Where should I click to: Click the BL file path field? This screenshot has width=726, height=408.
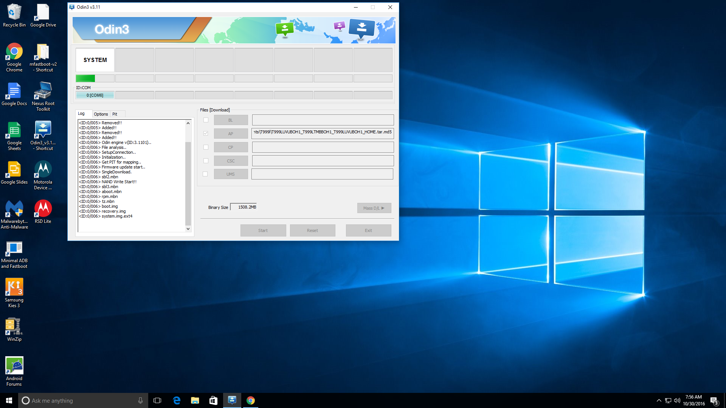(323, 120)
